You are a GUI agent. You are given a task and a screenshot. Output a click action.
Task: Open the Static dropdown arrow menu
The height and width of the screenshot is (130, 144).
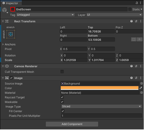click(141, 9)
